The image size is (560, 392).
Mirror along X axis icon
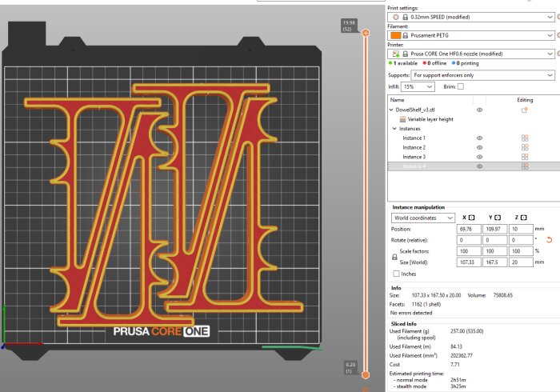point(471,218)
